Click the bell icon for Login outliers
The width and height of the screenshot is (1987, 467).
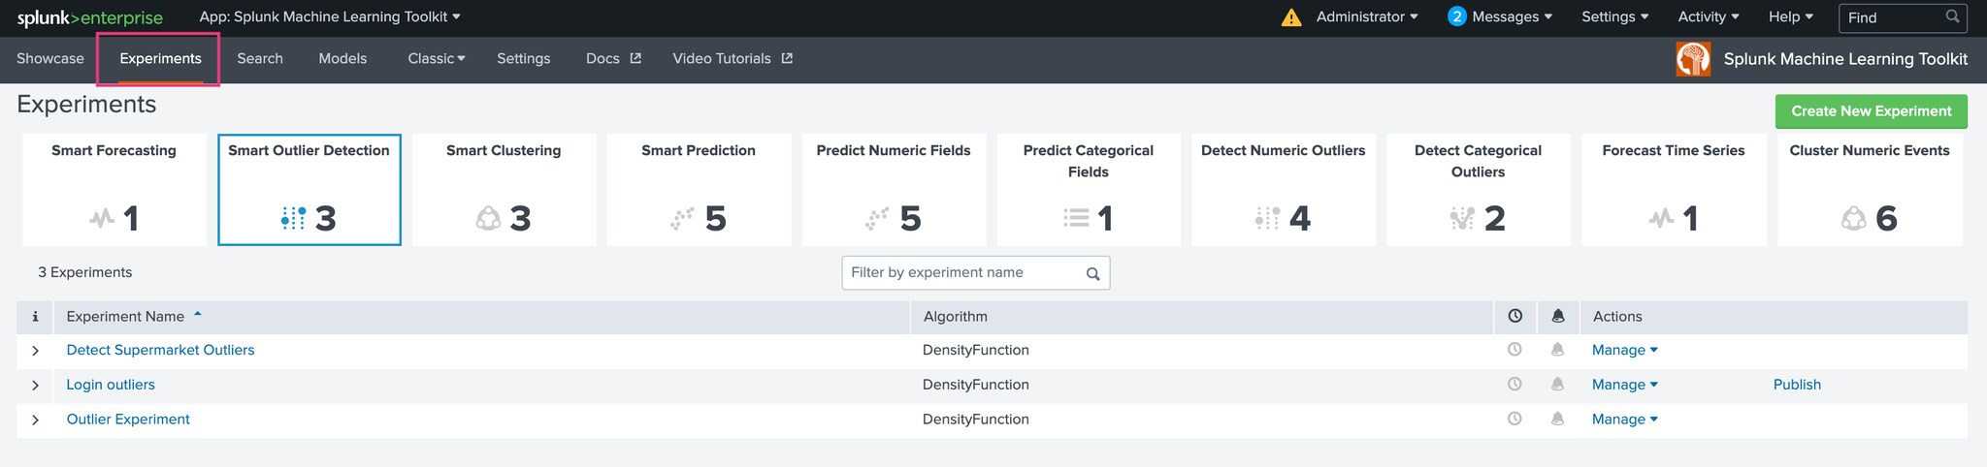pyautogui.click(x=1557, y=385)
